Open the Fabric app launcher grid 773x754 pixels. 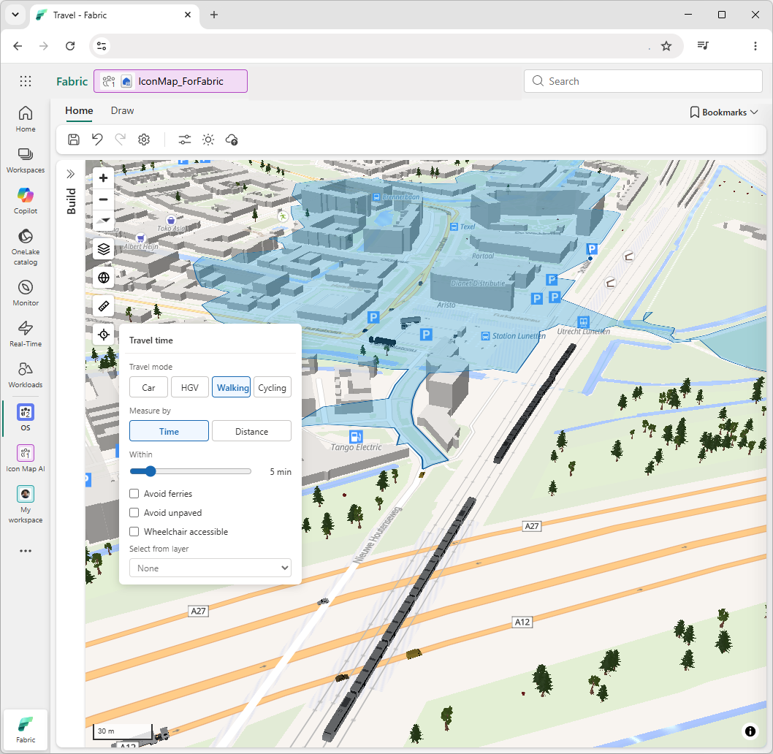(x=26, y=81)
